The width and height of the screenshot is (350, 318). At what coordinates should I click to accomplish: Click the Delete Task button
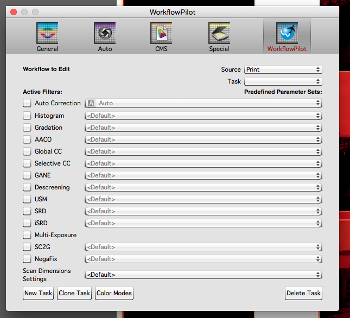point(303,293)
